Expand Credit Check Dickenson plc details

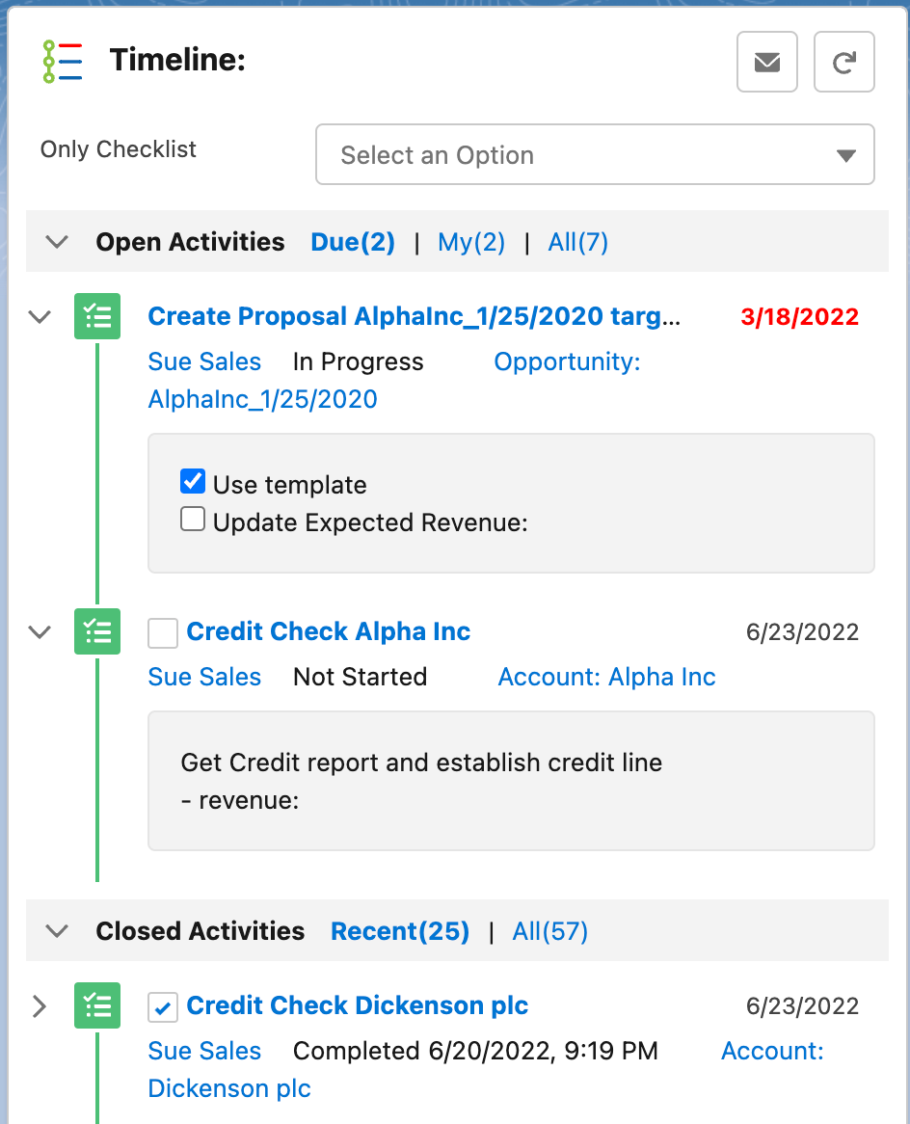click(x=40, y=1005)
